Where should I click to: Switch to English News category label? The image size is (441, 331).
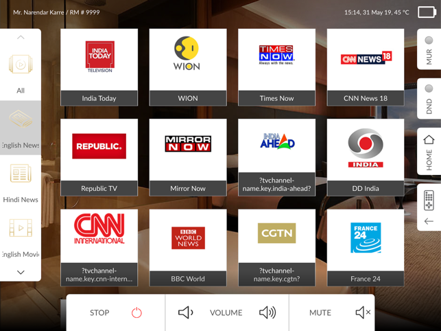coord(21,146)
